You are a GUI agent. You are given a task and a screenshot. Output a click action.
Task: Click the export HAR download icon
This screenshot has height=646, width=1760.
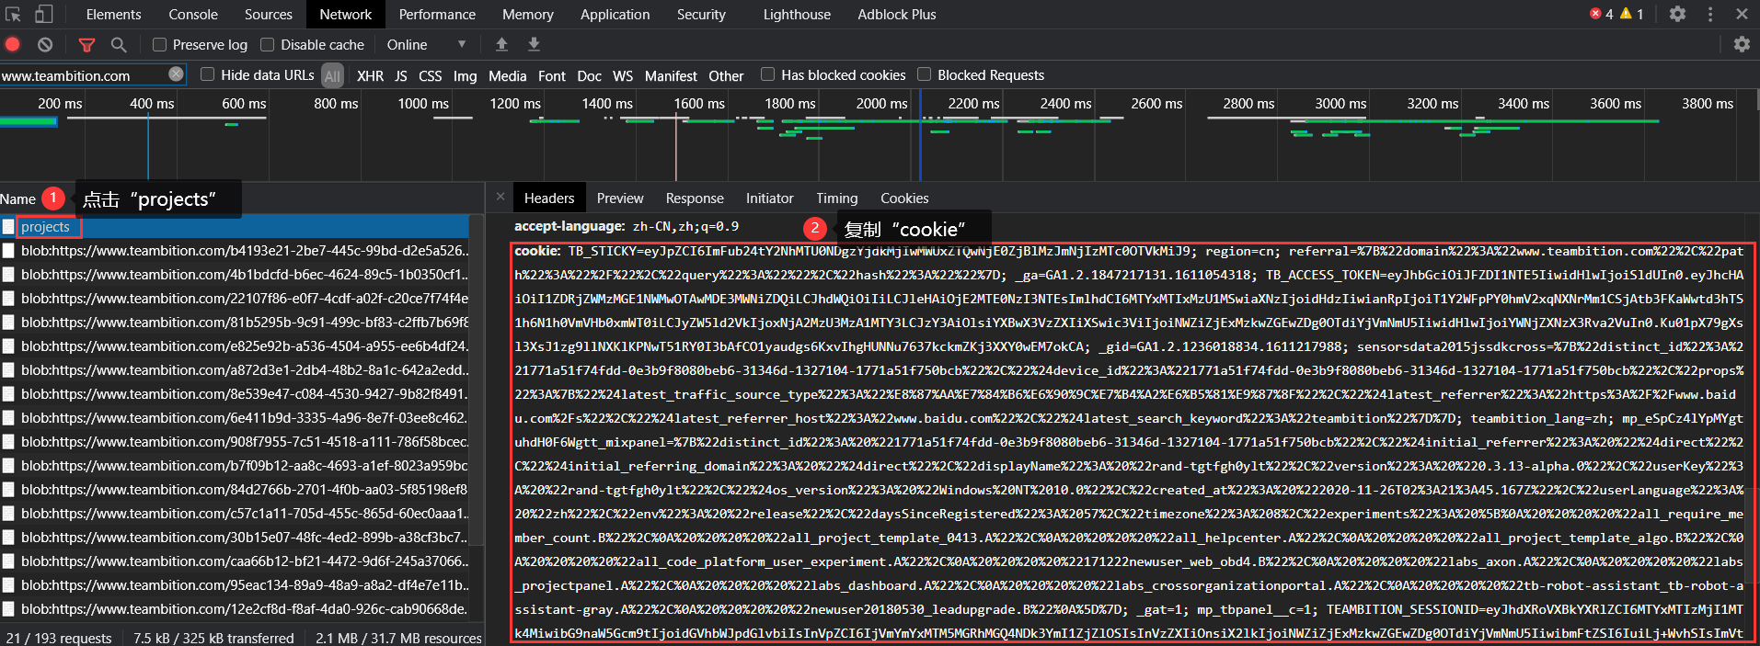pyautogui.click(x=534, y=44)
